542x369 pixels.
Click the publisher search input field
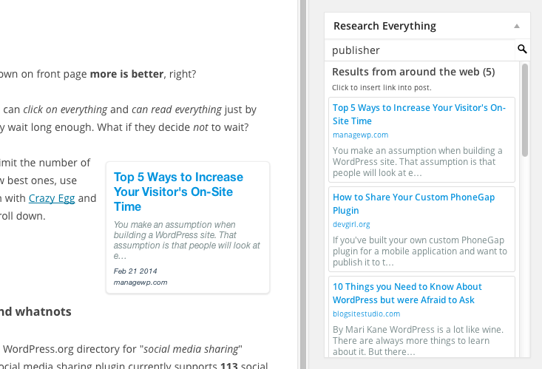point(421,50)
